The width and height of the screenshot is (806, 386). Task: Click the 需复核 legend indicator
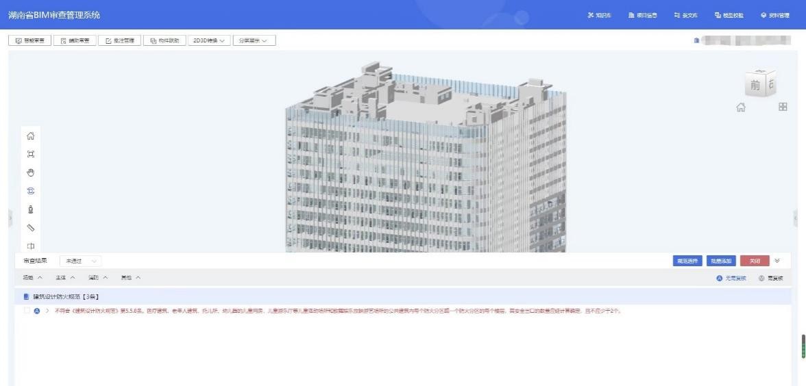[770, 278]
